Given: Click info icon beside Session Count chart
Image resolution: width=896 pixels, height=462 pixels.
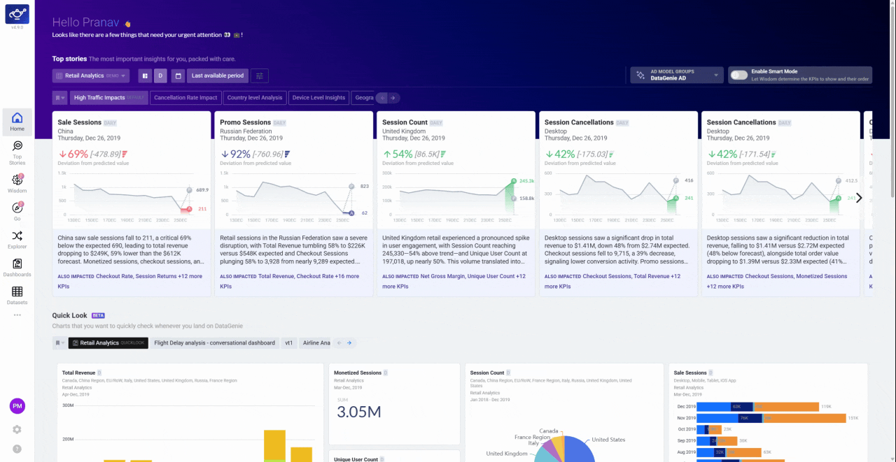Looking at the screenshot, I should tap(509, 373).
